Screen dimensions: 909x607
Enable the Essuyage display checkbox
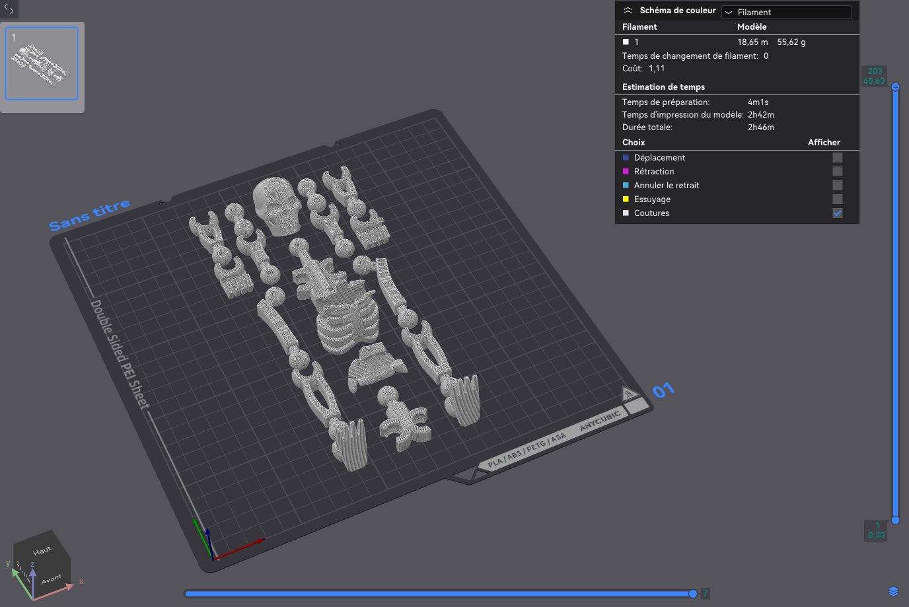(x=838, y=199)
